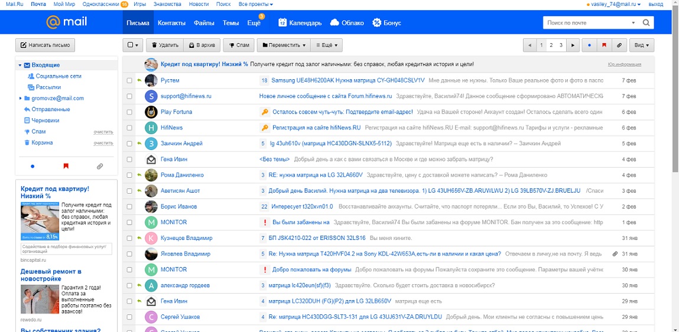679x332 pixels.
Task: Click paperclip icon on Яковлев Владимир email
Action: point(615,253)
